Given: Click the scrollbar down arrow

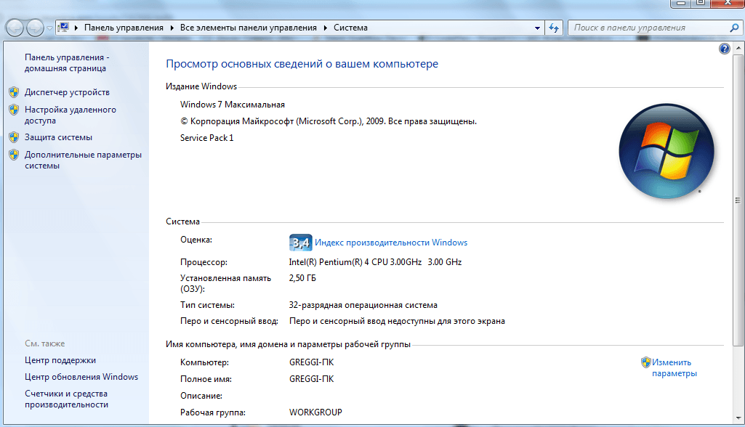Looking at the screenshot, I should 738,418.
